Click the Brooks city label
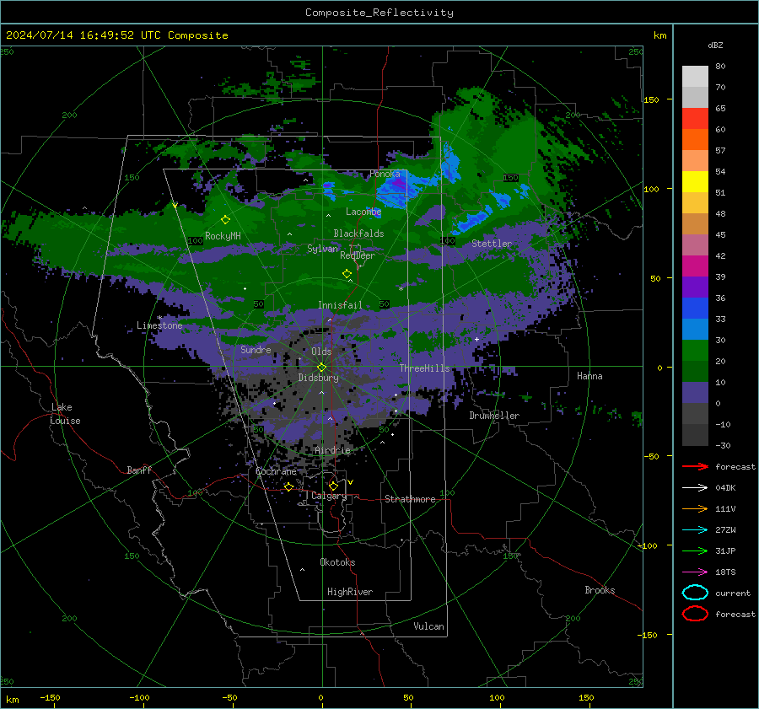 pos(600,590)
